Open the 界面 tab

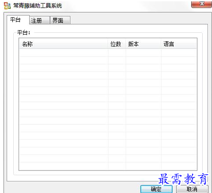[60, 20]
